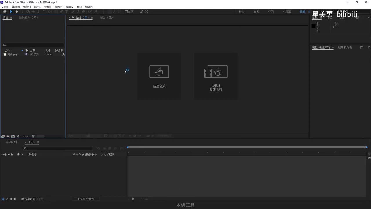Click the lock icon on the 合成 tab
The image size is (371, 209).
pos(73,17)
